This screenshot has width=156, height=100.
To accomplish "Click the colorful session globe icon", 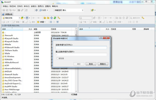I will 92,10.
